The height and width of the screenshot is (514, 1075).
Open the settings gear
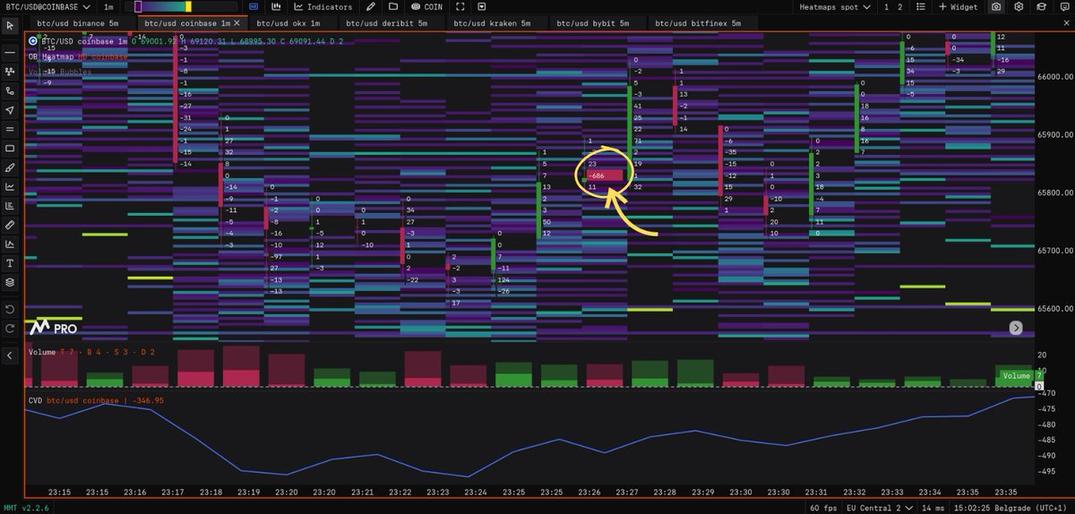tap(1019, 6)
